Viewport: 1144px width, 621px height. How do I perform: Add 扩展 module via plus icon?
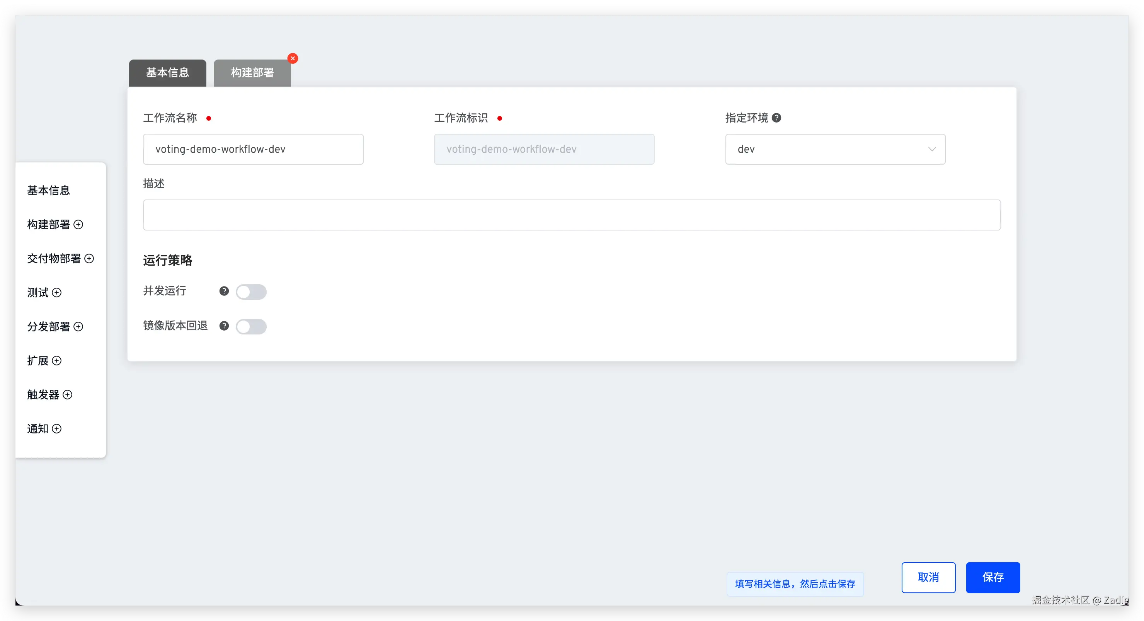pos(56,360)
